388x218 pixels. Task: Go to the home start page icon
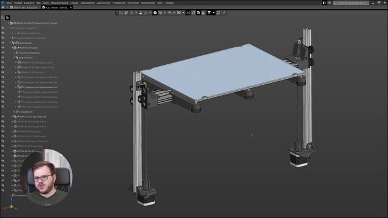pos(2,8)
